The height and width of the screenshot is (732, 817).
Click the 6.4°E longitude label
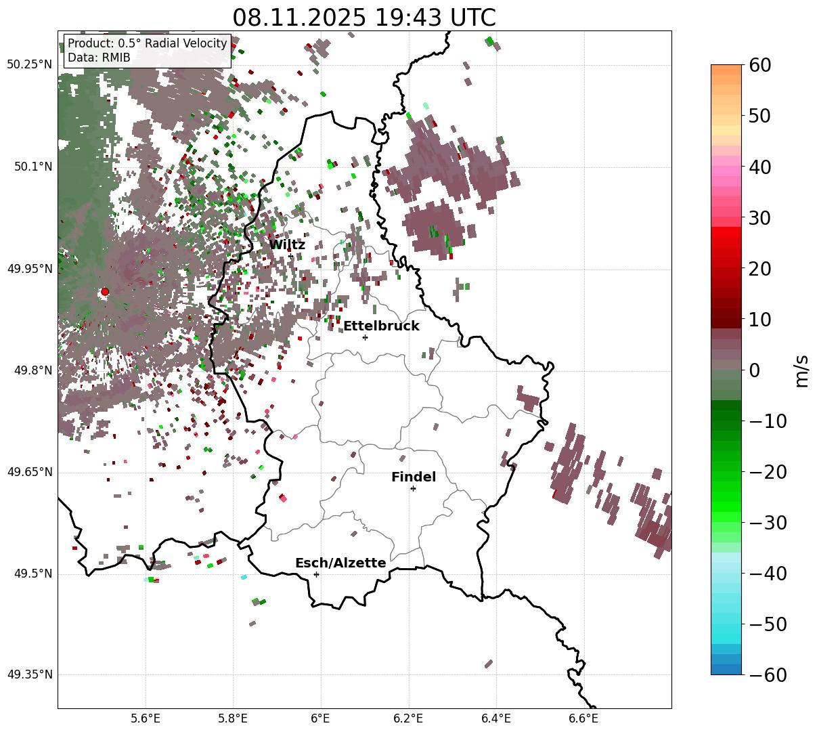pos(496,718)
